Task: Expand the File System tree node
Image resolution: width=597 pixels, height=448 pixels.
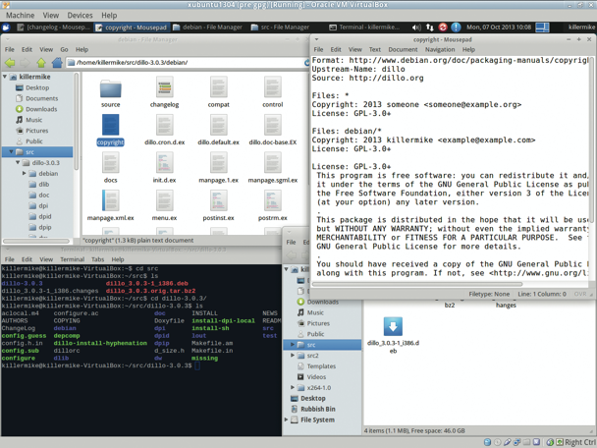Action: [286, 420]
